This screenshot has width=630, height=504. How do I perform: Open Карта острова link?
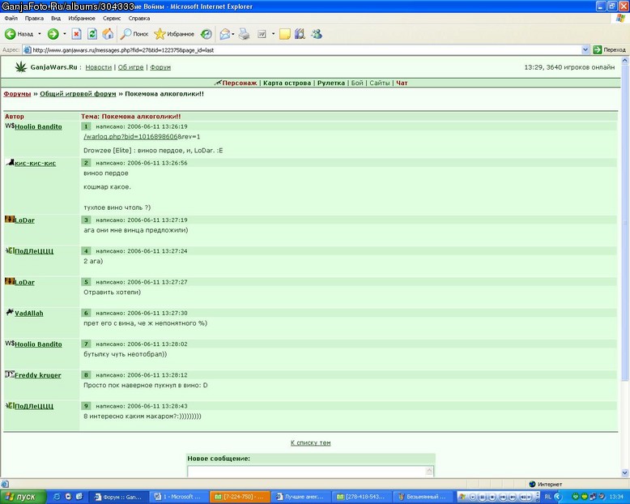coord(287,83)
